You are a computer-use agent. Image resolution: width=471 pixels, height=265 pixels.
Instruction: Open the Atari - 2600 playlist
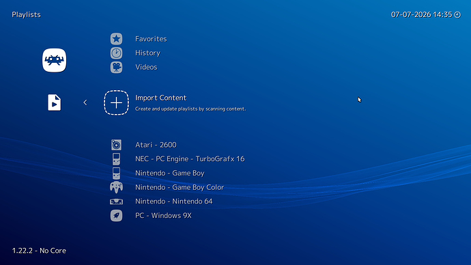(x=156, y=145)
